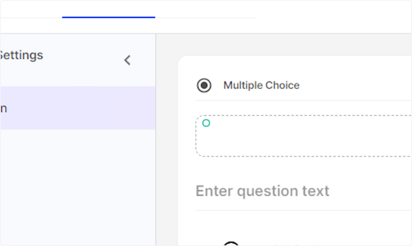Image resolution: width=412 pixels, height=246 pixels.
Task: Click the filled radio icon beside Multiple Choice
Action: click(204, 85)
